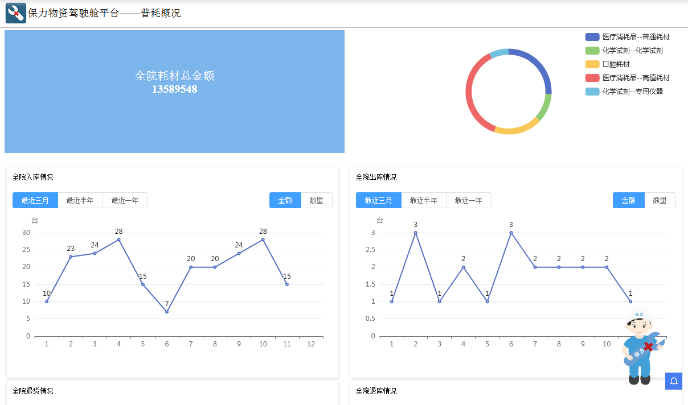
Task: Toggle legend swatch 医疗消耗品--普通耗材
Action: [592, 37]
